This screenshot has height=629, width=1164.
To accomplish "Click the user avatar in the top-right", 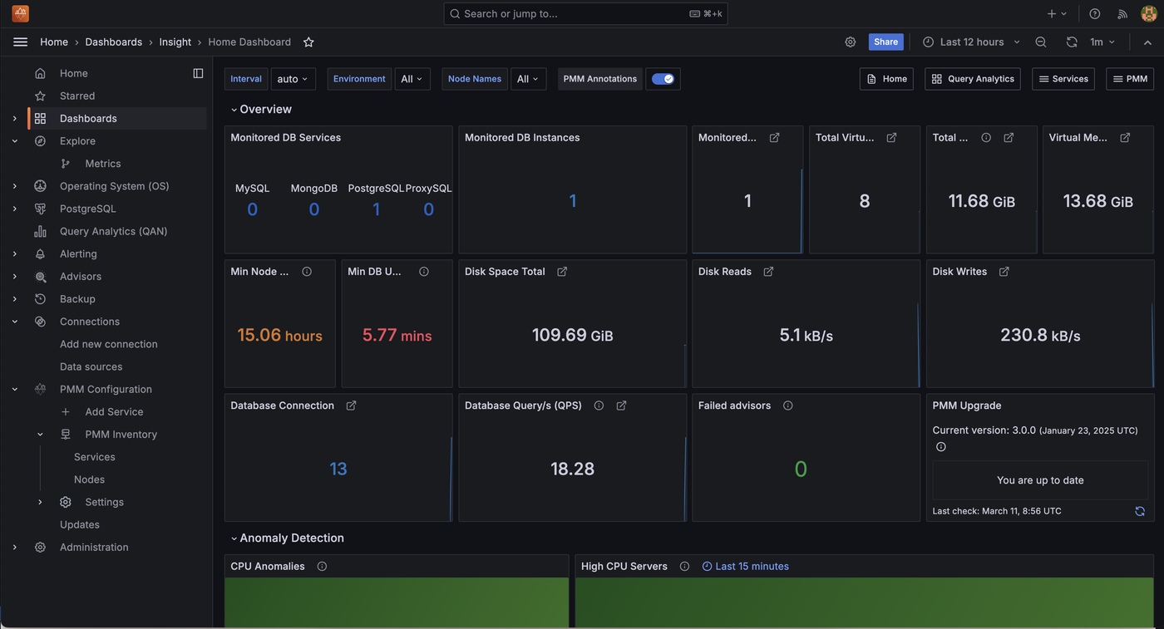I will (1148, 13).
